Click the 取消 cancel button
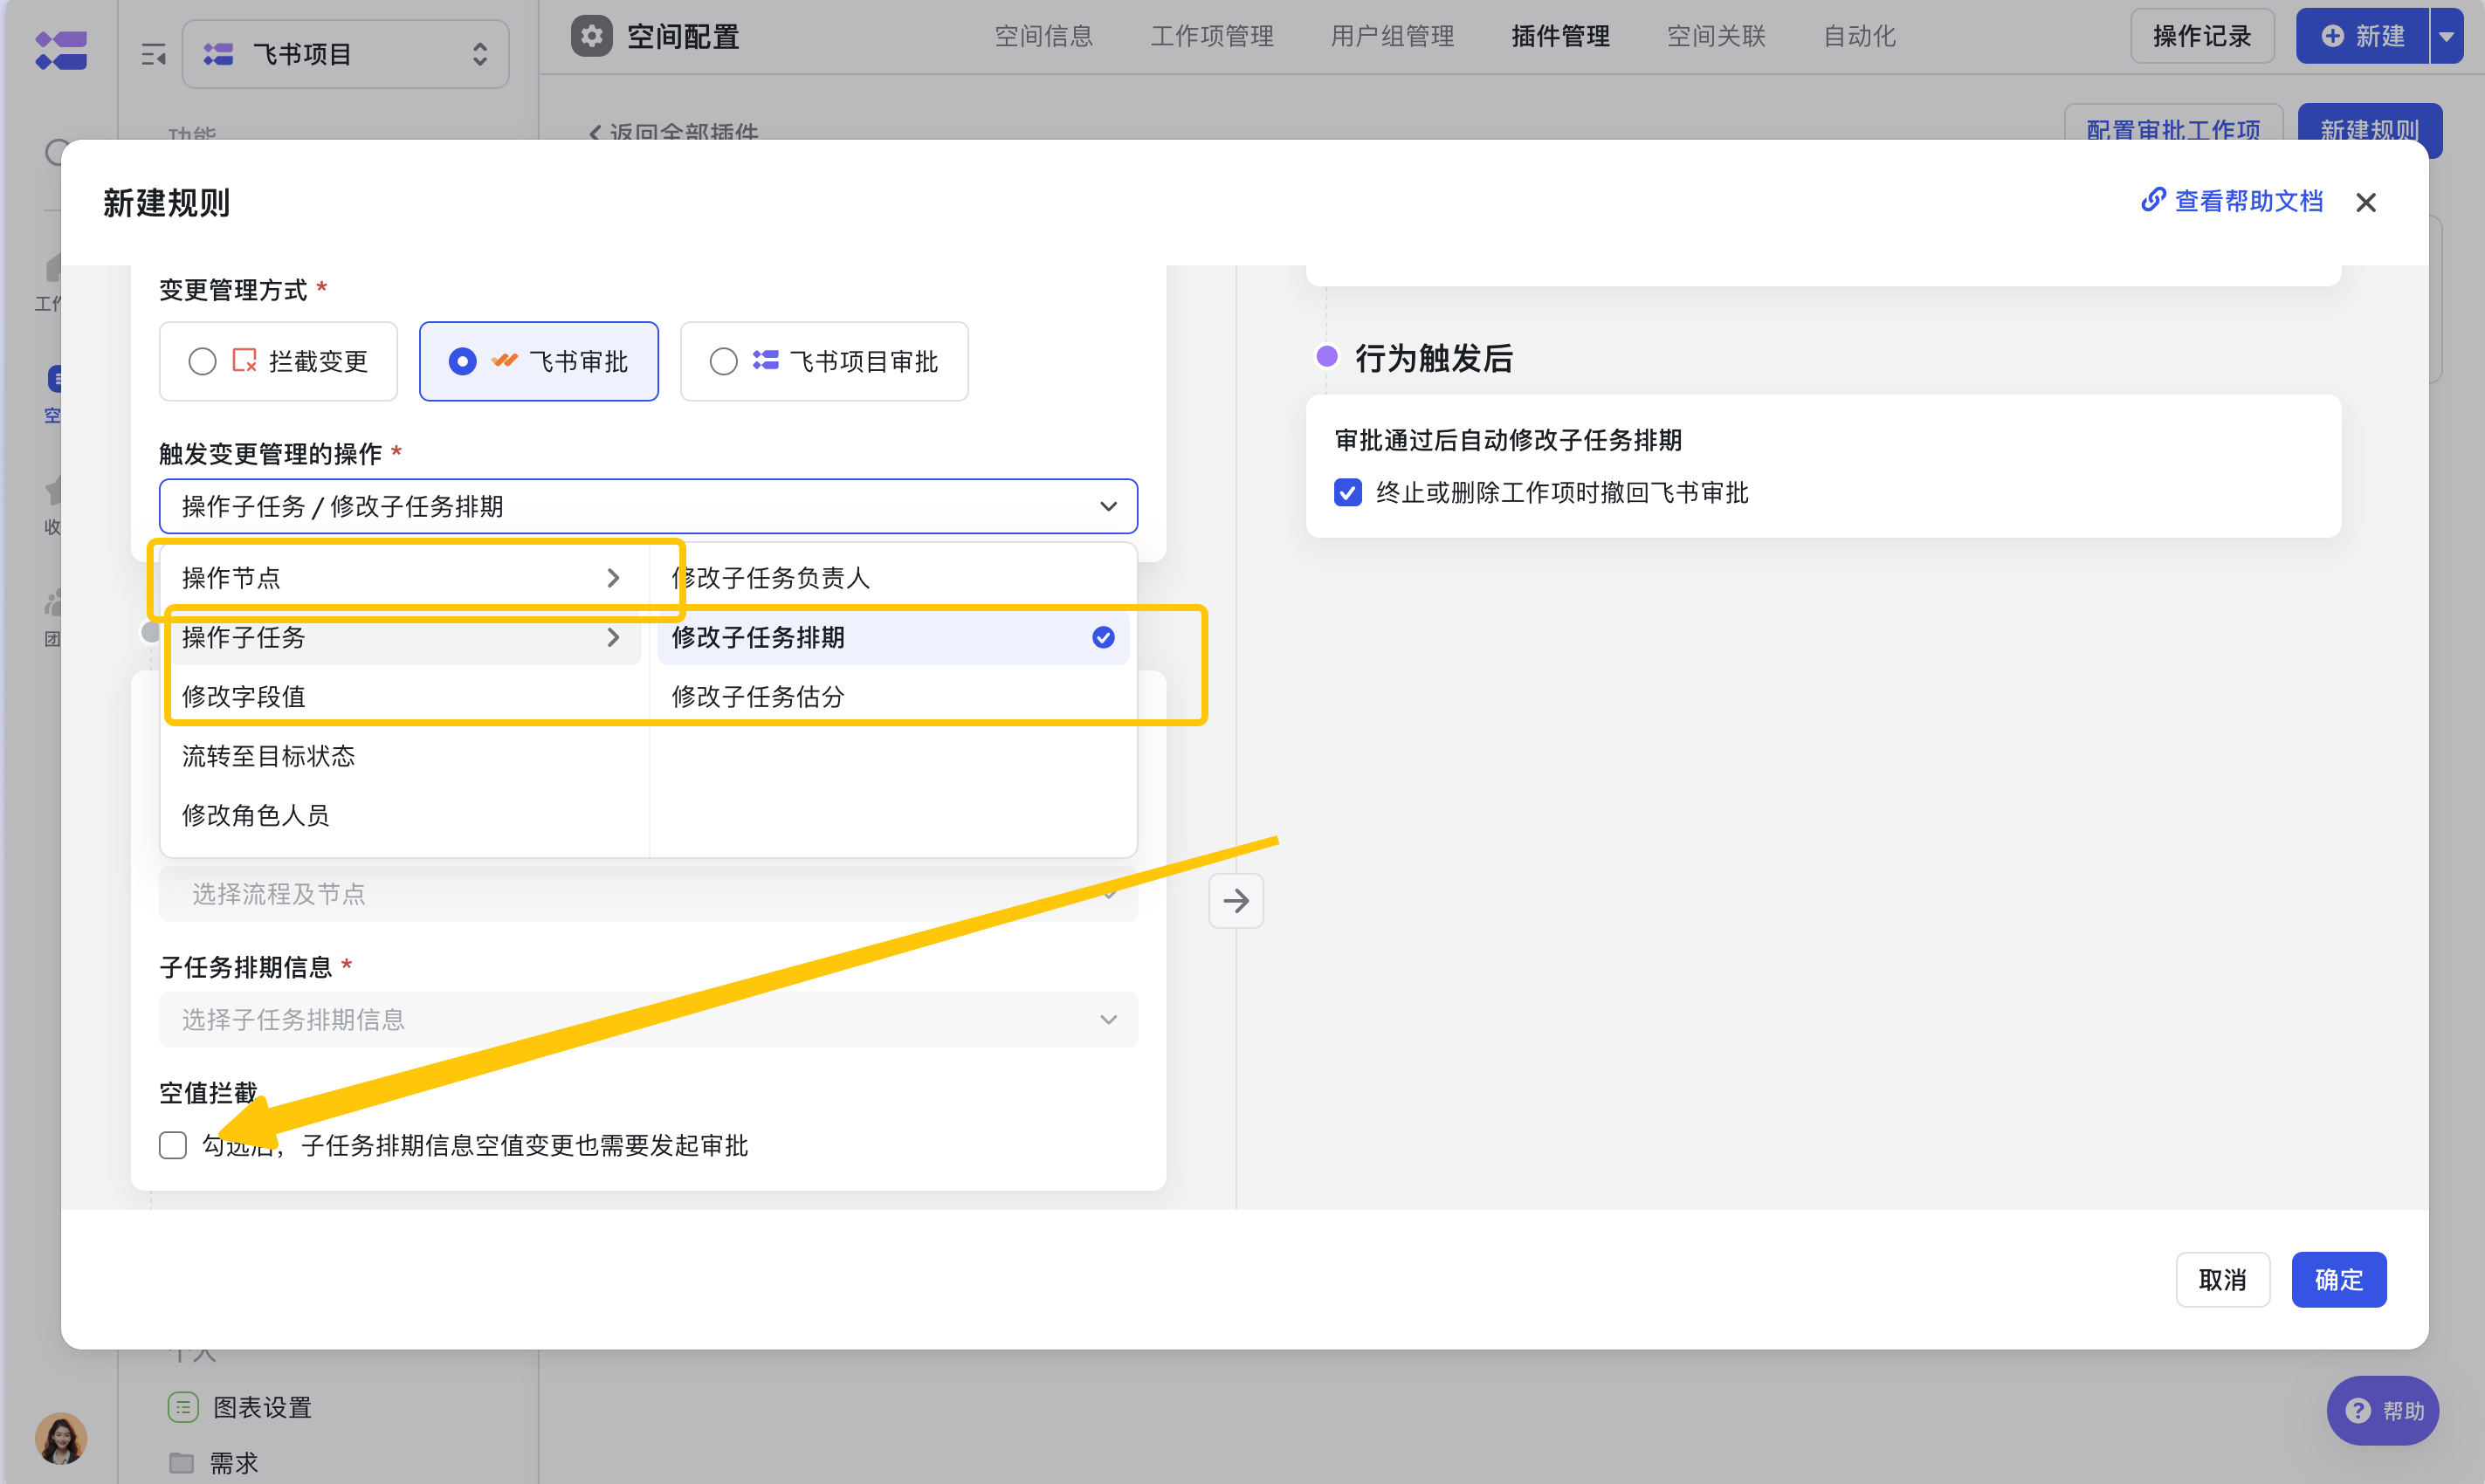Viewport: 2485px width, 1484px height. click(2222, 1279)
